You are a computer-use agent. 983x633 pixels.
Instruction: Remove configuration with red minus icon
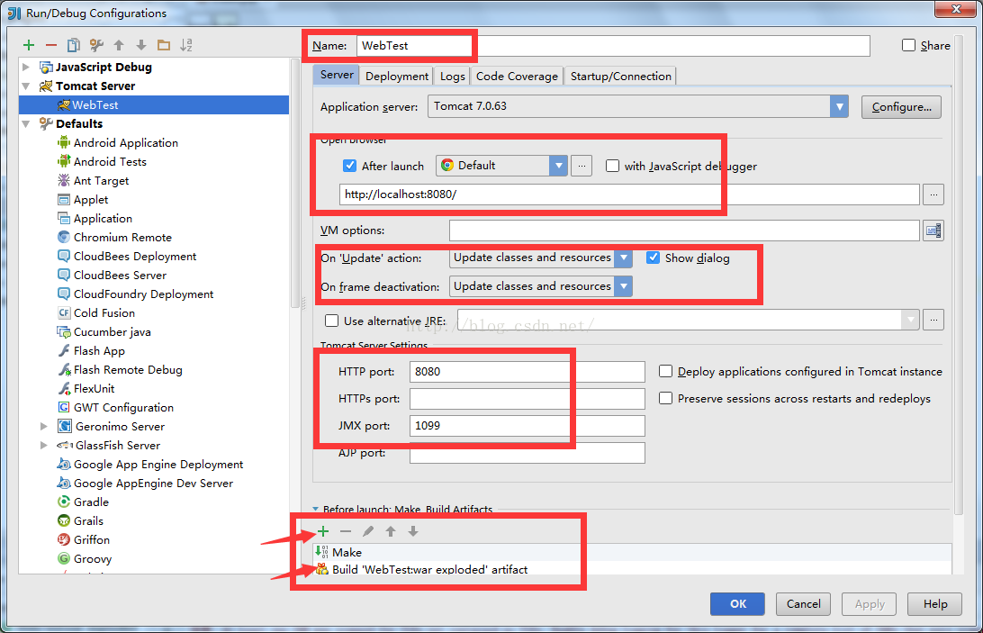click(51, 45)
